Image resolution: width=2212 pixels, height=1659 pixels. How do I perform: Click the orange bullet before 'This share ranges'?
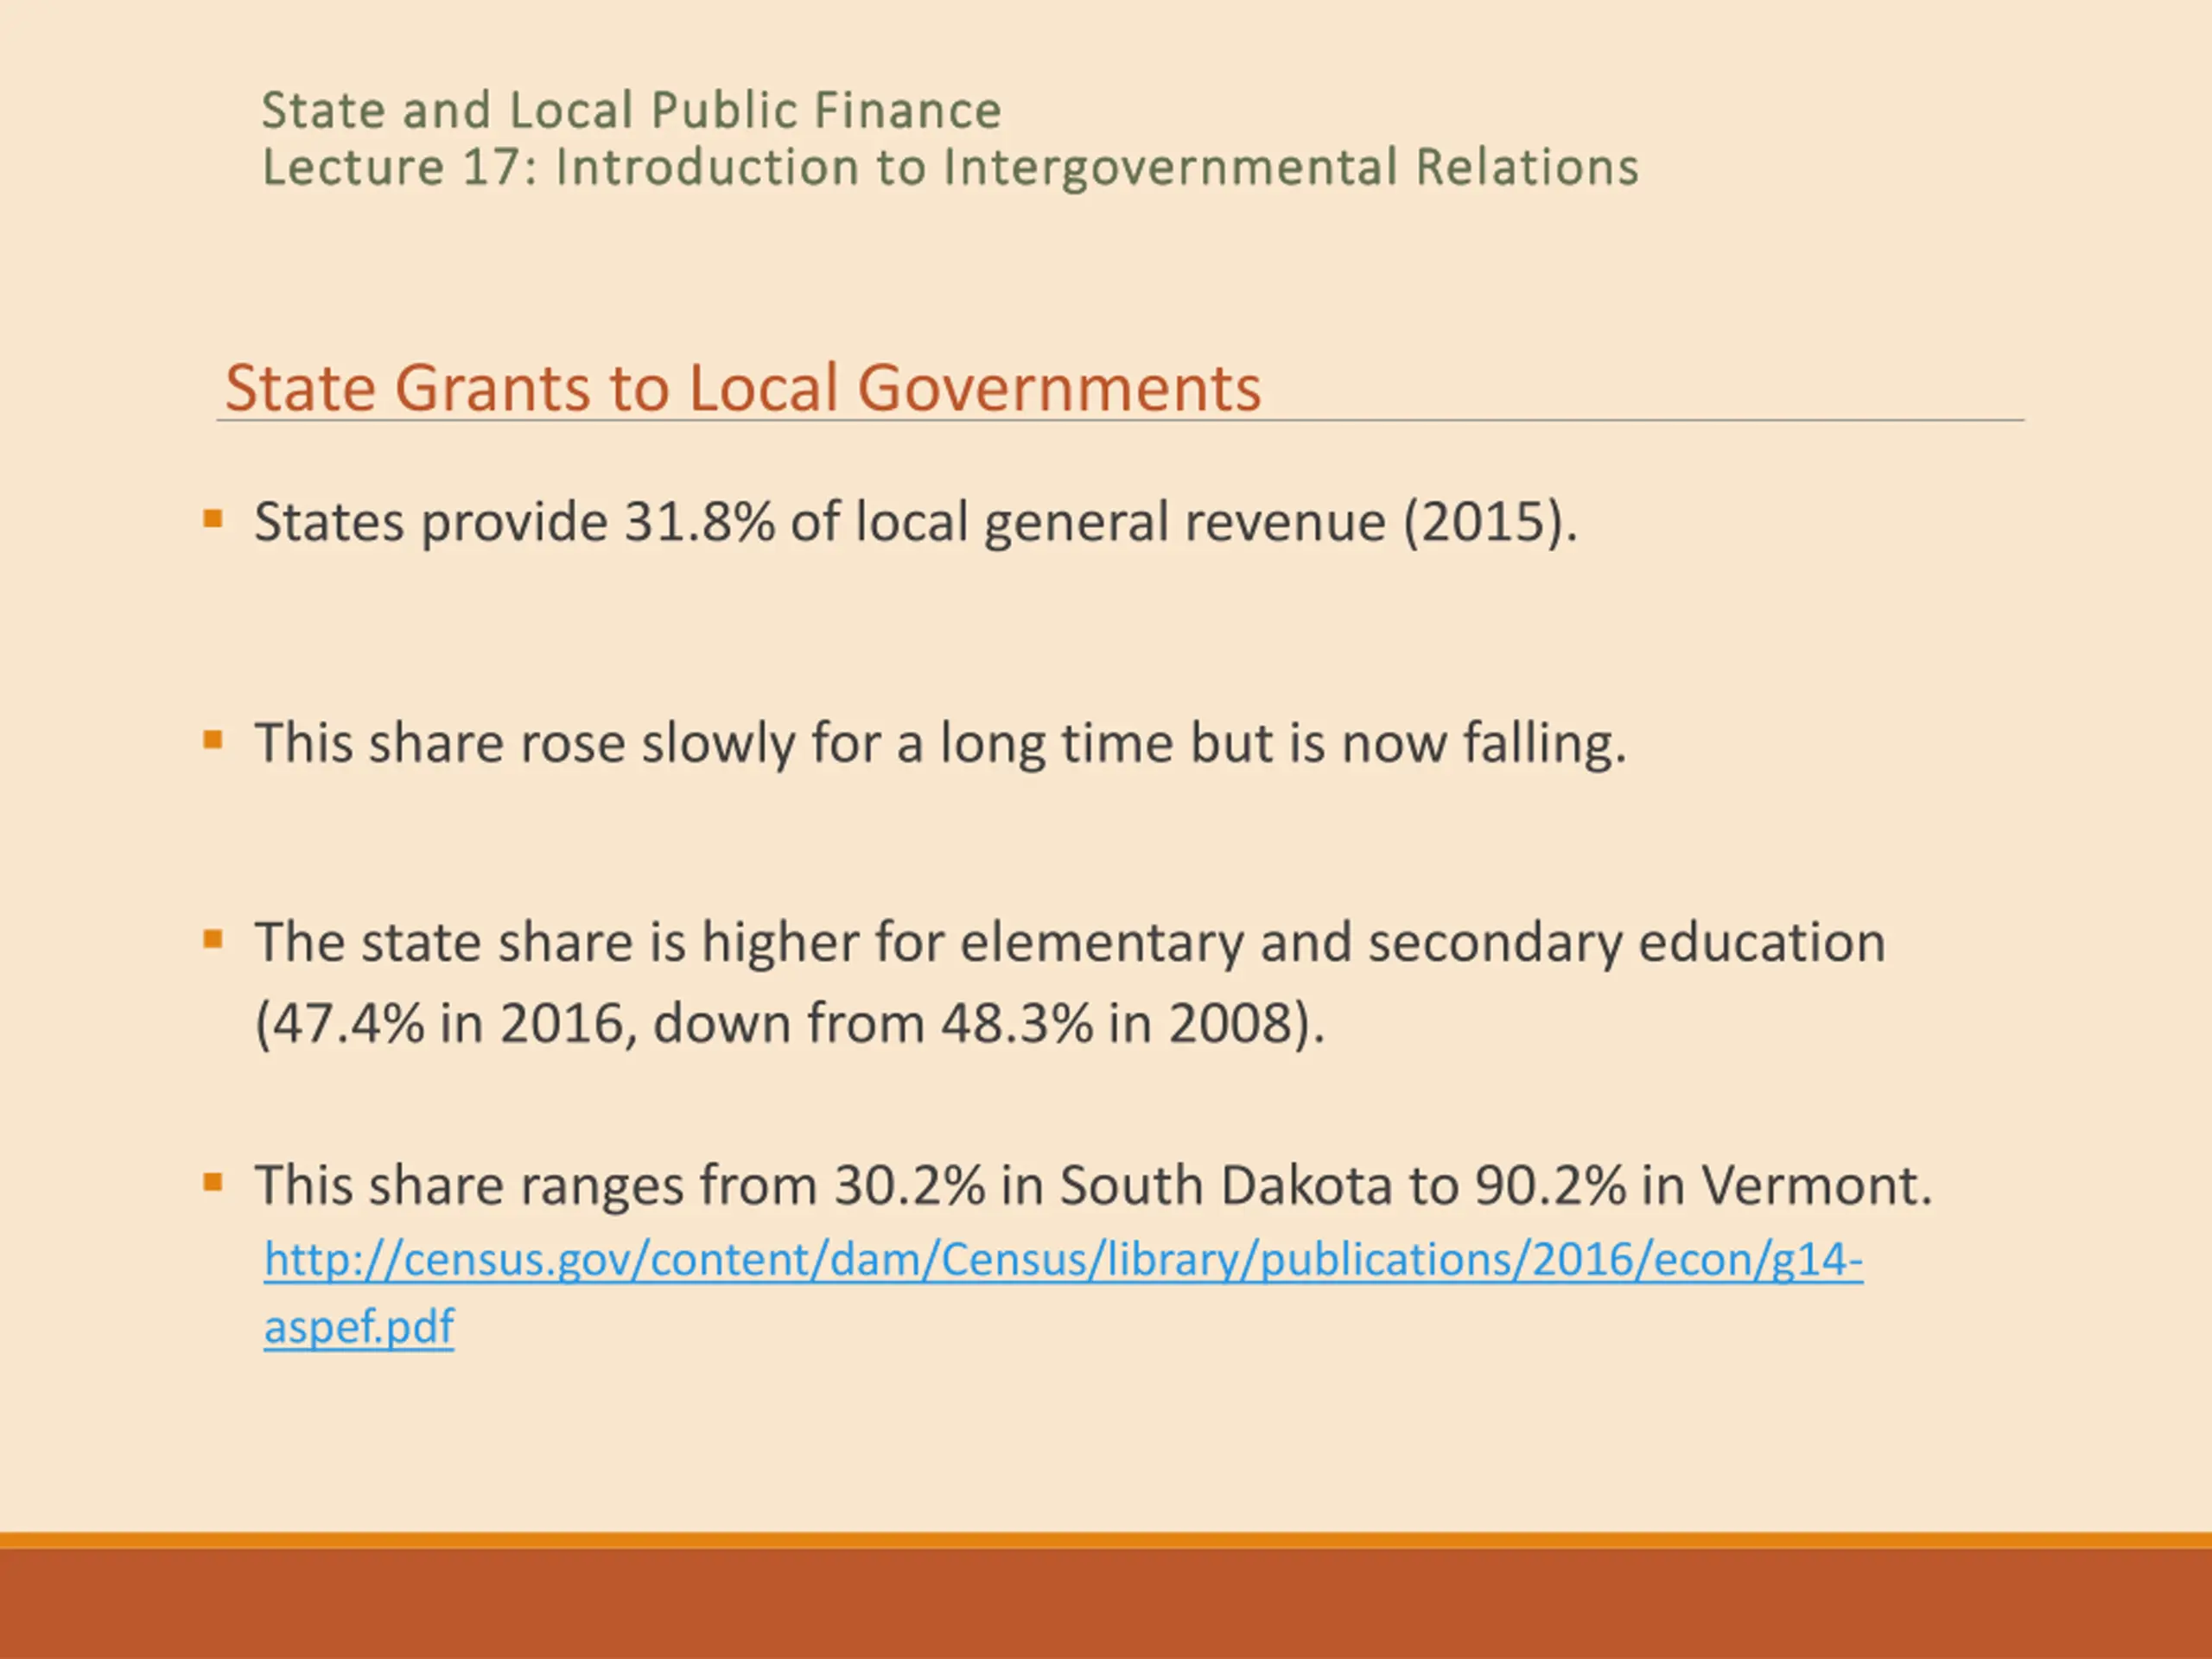[212, 1183]
